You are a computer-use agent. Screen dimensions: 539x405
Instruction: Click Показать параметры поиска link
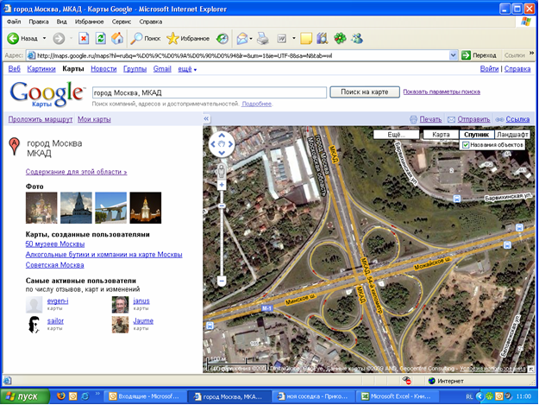[x=442, y=92]
